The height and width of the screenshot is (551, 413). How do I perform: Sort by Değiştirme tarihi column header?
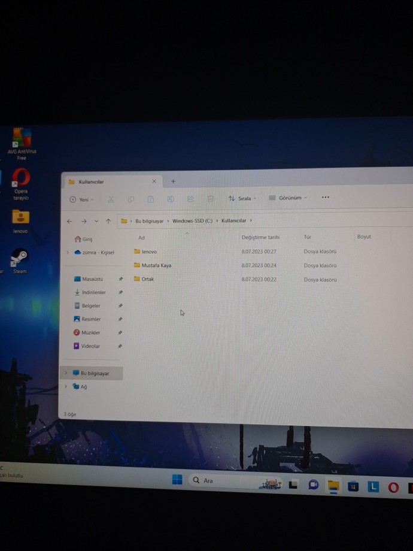point(260,237)
